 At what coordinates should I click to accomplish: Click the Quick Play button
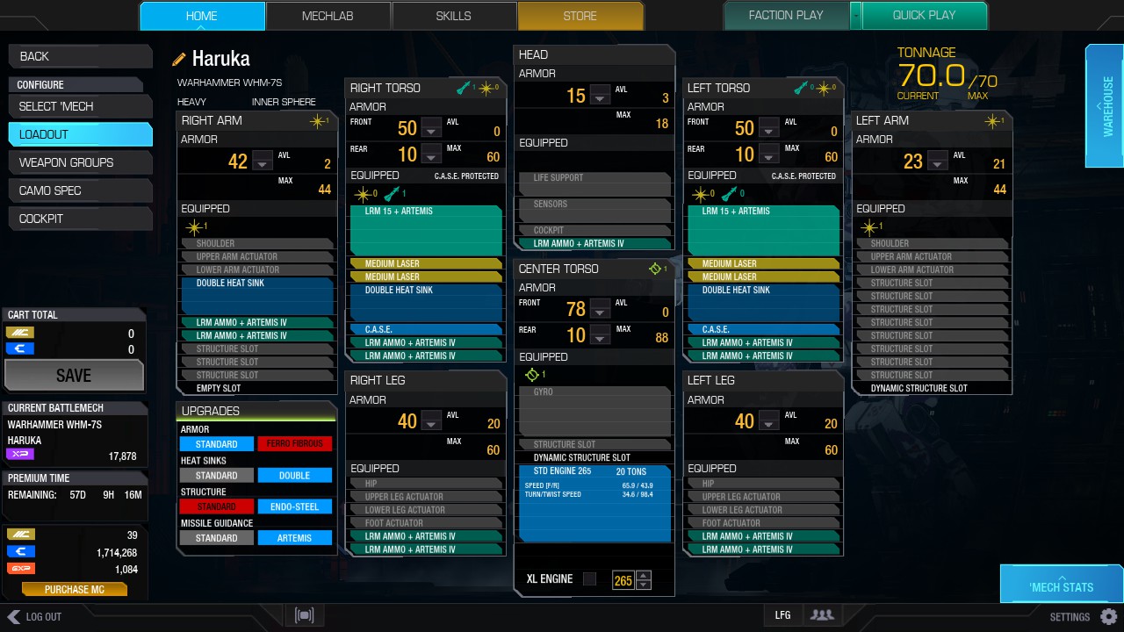(x=924, y=16)
